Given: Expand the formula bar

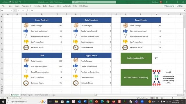Looking at the screenshot, I should pyautogui.click(x=184, y=10).
